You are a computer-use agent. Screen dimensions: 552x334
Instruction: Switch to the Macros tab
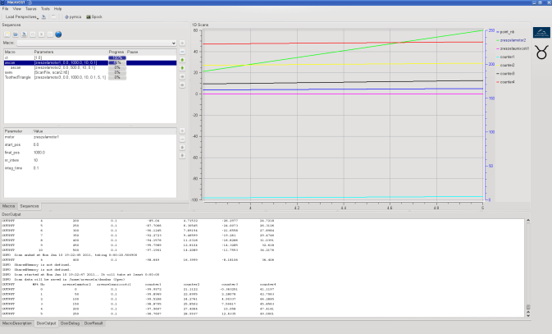pos(8,206)
